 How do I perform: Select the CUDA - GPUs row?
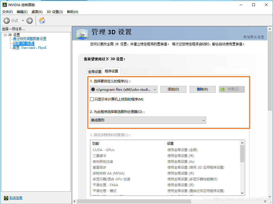(x=165, y=150)
